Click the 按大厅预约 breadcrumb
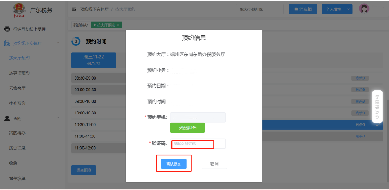Viewport: 389px width, 190px height. click(125, 9)
